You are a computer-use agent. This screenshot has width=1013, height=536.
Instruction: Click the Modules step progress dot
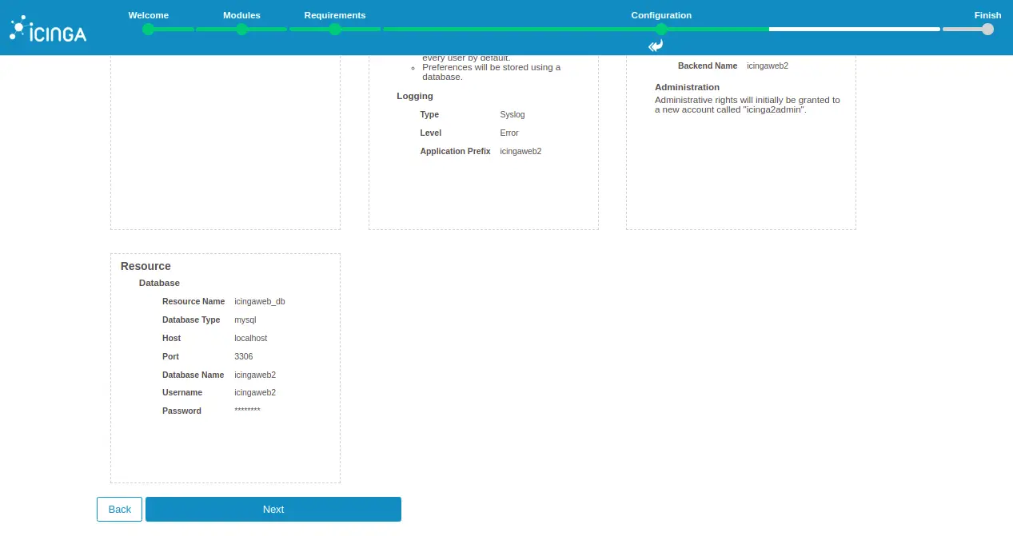tap(241, 29)
